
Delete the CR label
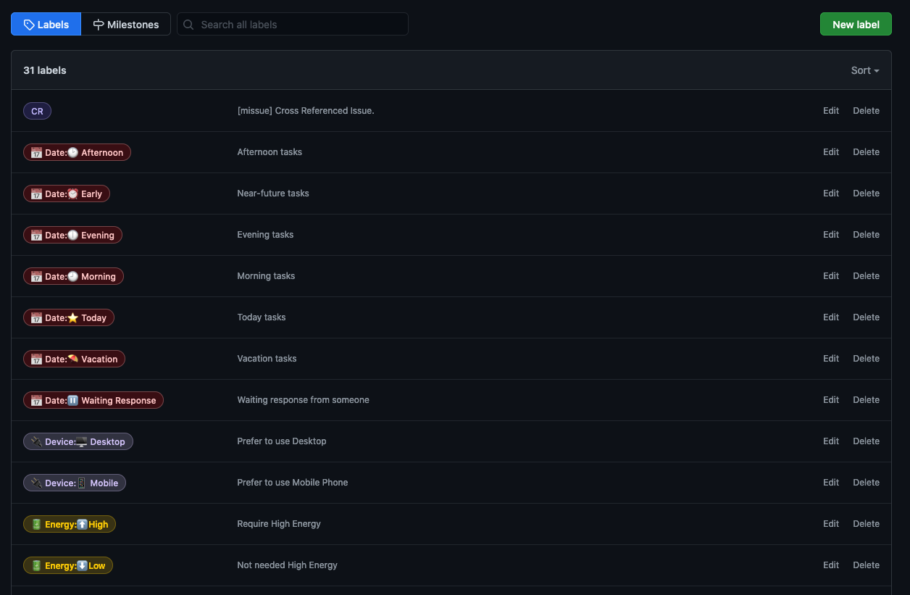(x=866, y=111)
